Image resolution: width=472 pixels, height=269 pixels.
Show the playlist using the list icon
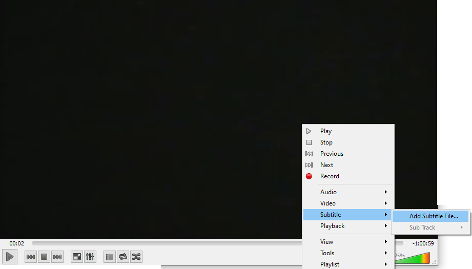click(109, 257)
